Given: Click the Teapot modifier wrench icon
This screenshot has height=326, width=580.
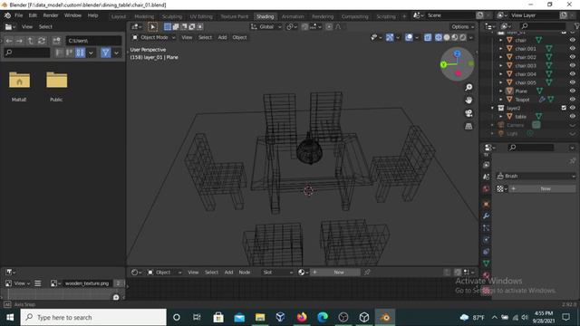Looking at the screenshot, I should tap(542, 100).
